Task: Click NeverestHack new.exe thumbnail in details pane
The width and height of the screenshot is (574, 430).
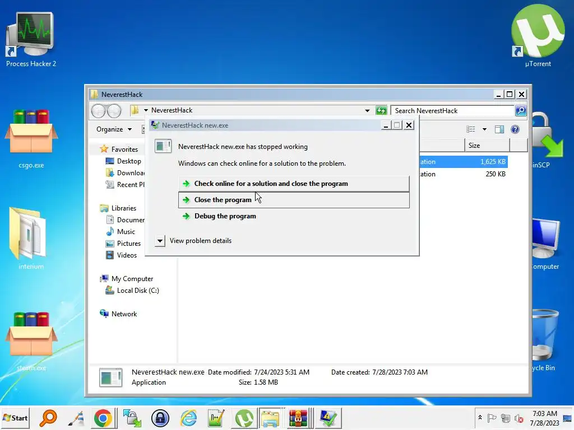Action: (x=110, y=377)
